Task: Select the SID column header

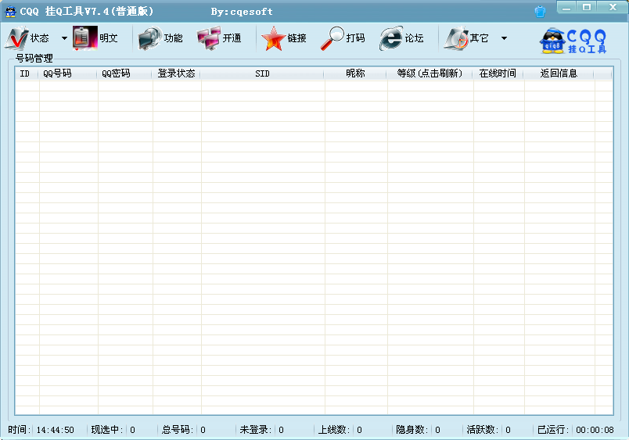Action: [262, 73]
